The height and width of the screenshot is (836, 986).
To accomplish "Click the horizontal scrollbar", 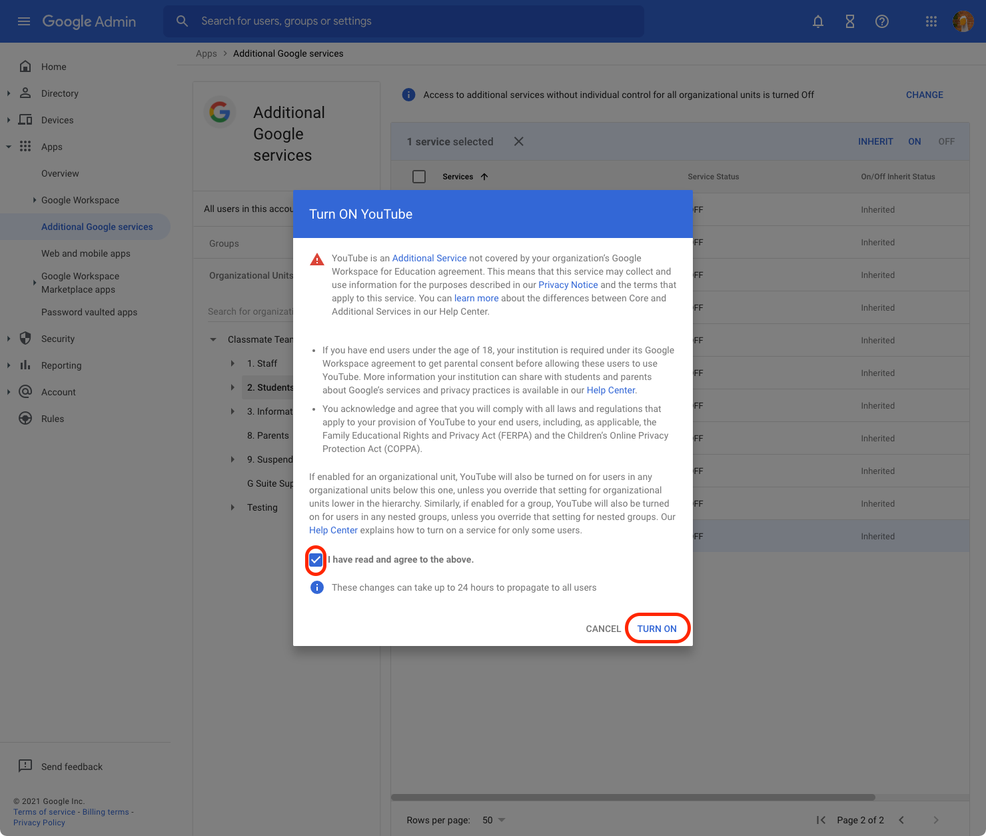I will coord(633,797).
